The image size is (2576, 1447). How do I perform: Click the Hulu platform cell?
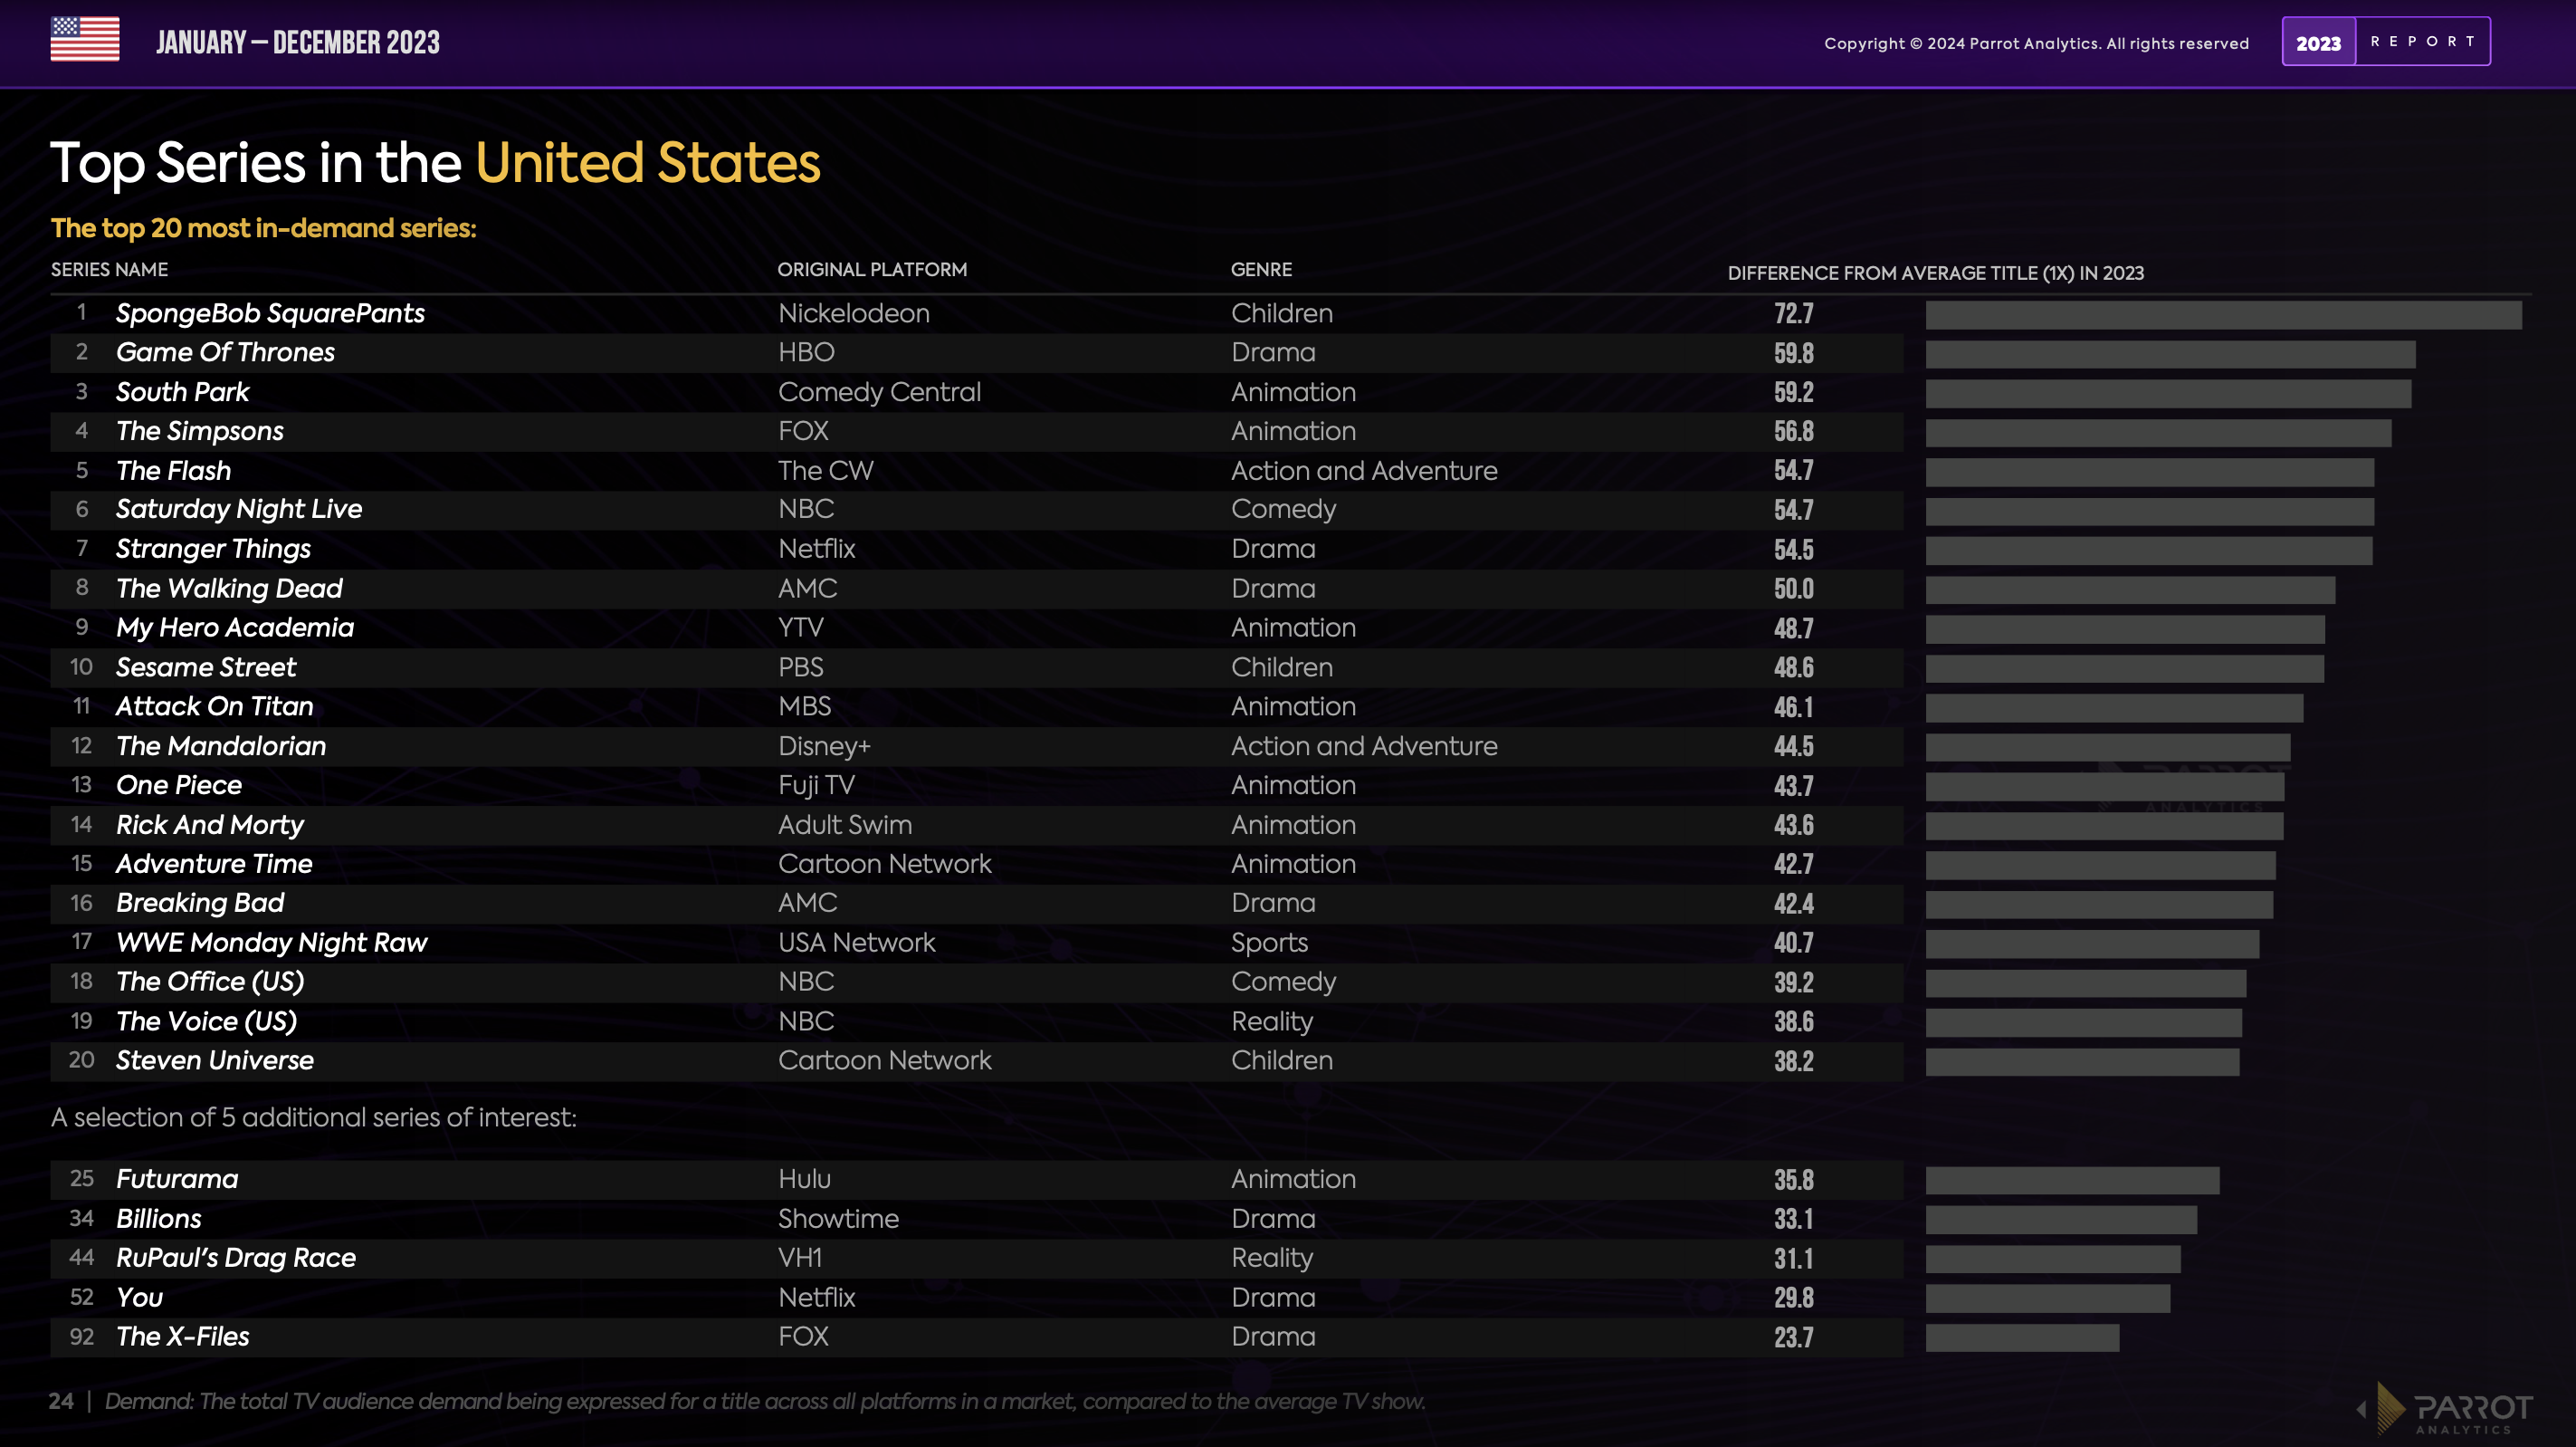point(804,1180)
